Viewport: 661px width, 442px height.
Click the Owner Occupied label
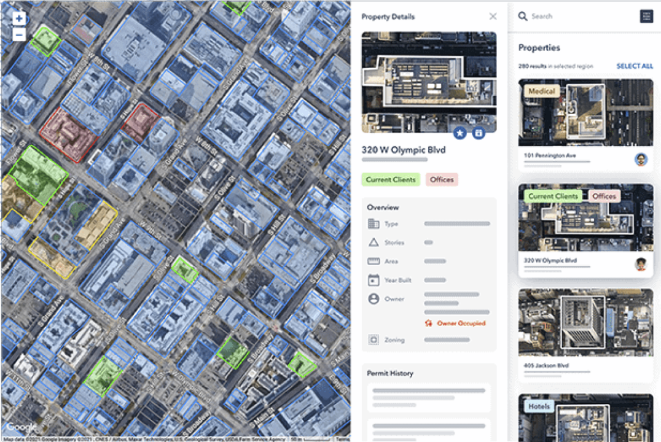point(461,323)
